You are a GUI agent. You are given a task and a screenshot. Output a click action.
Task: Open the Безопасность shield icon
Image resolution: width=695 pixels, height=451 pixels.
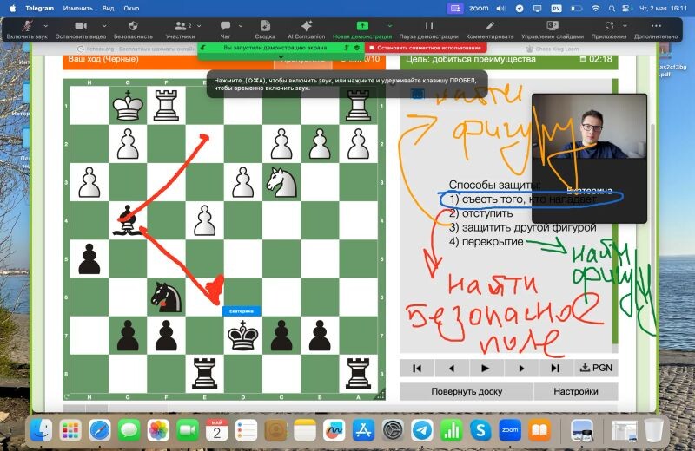132,26
